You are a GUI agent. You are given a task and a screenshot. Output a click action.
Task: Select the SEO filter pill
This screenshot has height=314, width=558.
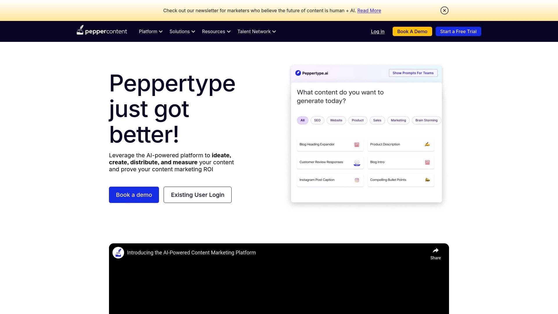317,120
